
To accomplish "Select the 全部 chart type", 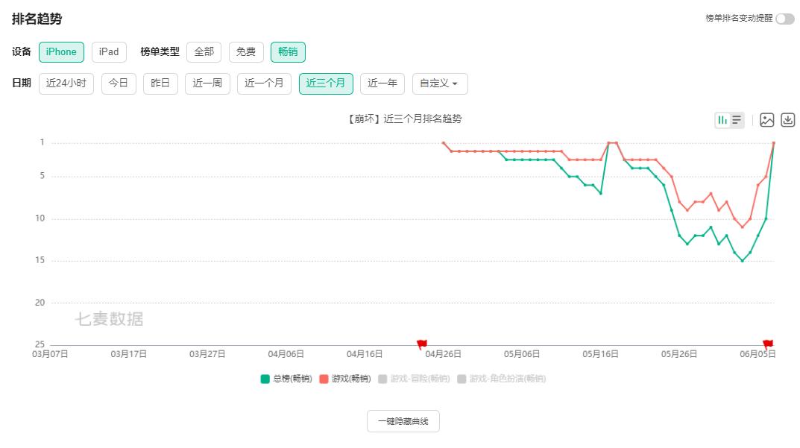I will point(204,52).
